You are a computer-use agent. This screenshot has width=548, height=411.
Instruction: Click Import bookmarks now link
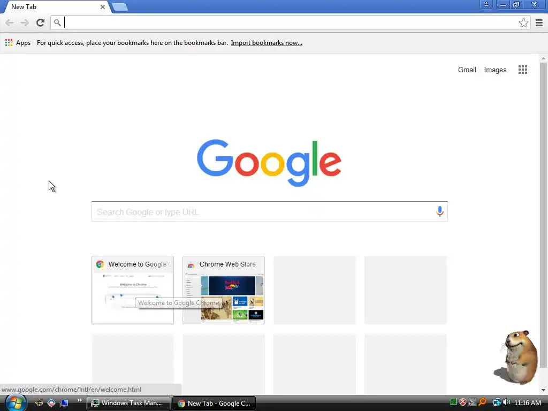coord(267,43)
